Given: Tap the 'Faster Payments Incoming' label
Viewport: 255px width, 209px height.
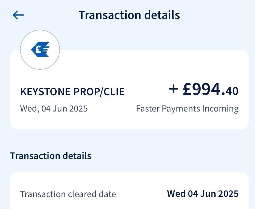Looking at the screenshot, I should [187, 109].
